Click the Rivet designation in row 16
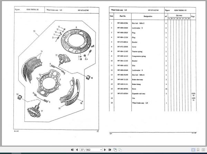 [x=134, y=89]
